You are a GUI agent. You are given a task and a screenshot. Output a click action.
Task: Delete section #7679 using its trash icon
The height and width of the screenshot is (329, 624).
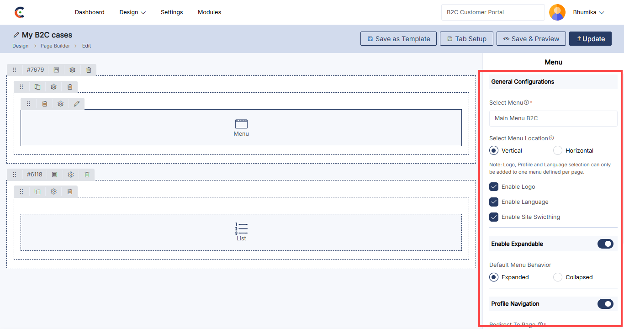(x=89, y=70)
